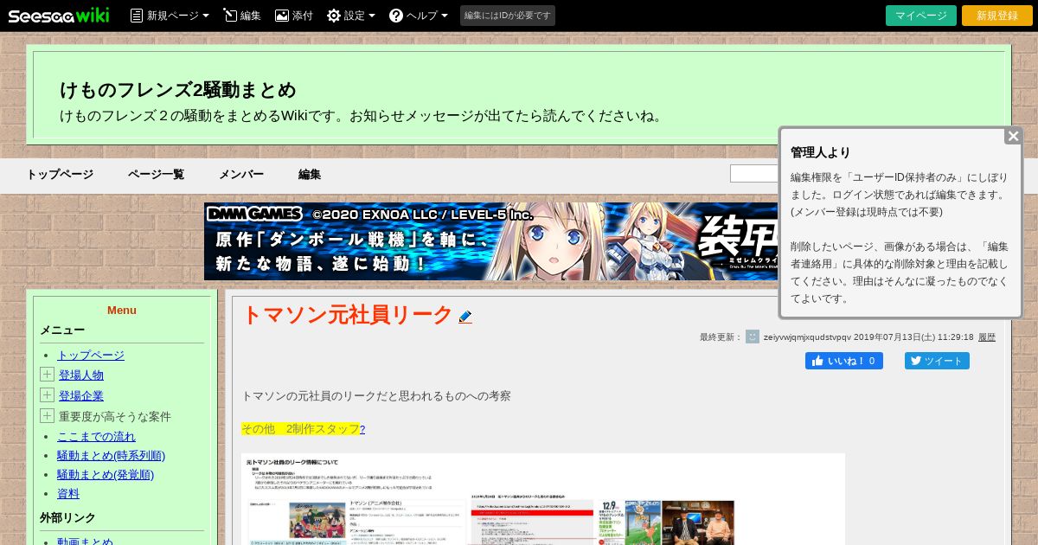1038x545 pixels.
Task: Click the マイページ button
Action: point(921,16)
